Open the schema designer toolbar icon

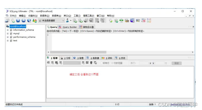point(149,21)
